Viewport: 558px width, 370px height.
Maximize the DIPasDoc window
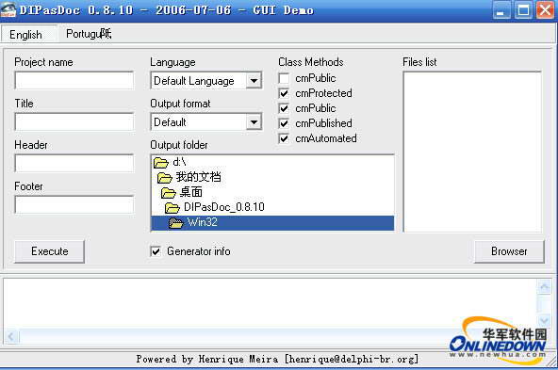click(x=523, y=10)
